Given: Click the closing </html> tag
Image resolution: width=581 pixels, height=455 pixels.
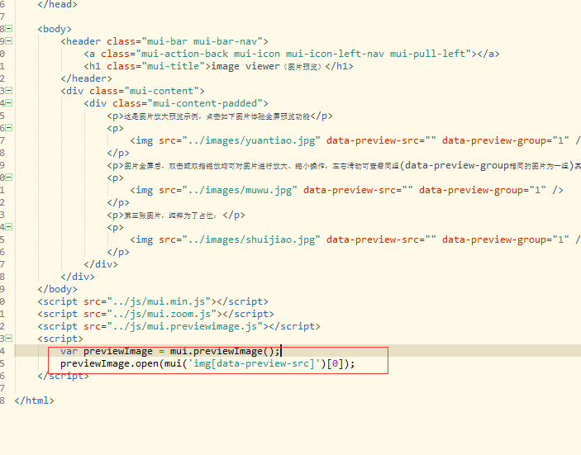Looking at the screenshot, I should [x=35, y=400].
